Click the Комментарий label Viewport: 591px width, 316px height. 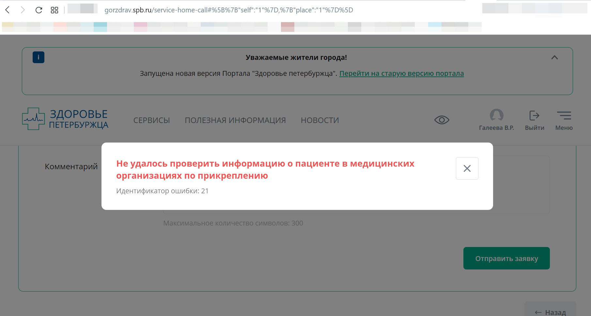click(71, 167)
